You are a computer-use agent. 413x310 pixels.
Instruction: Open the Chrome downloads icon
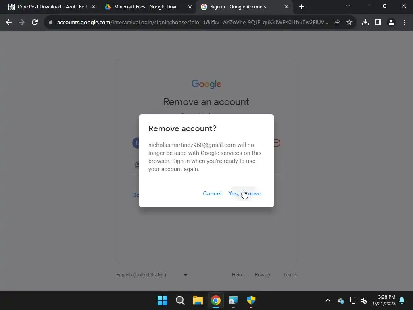coord(365,23)
